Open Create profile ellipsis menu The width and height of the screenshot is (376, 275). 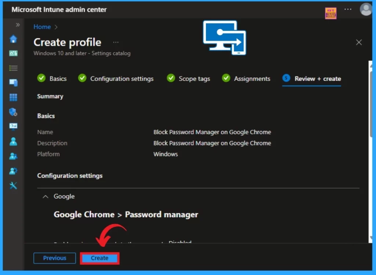116,42
